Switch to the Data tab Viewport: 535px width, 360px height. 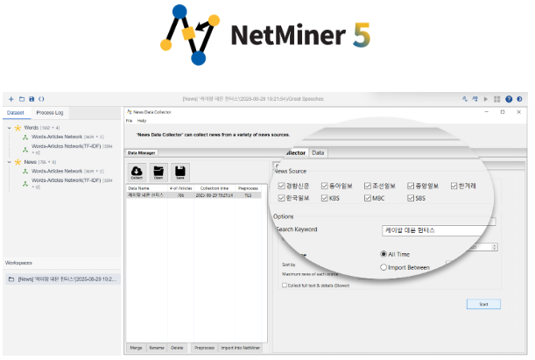318,153
